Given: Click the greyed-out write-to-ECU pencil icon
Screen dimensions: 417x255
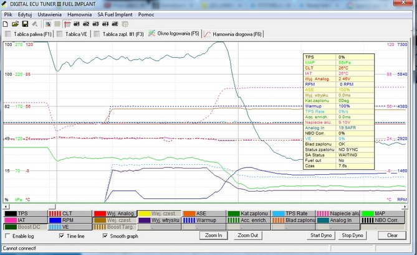Looking at the screenshot, I should point(35,24).
